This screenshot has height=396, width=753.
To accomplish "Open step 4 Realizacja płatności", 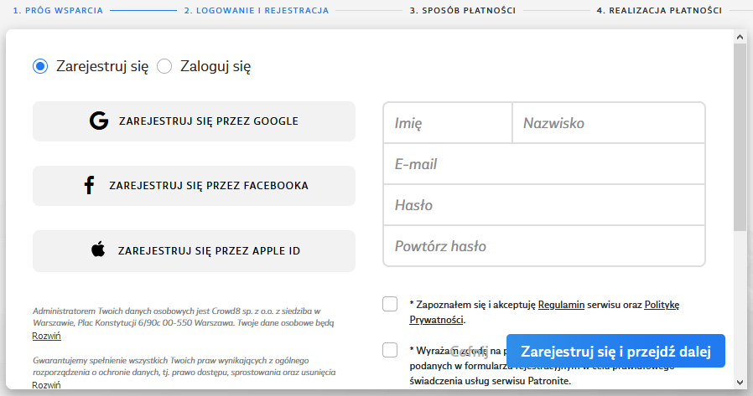I will point(658,11).
